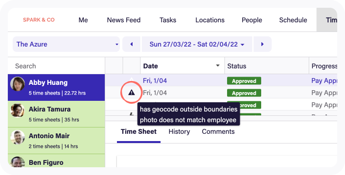The image size is (345, 175).
Task: Click Antonio Mair's profile photo
Action: tap(18, 137)
